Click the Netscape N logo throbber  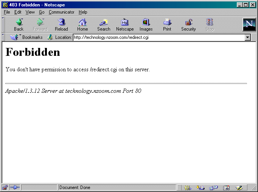[249, 25]
